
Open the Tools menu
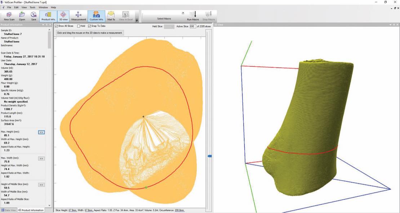[32, 7]
